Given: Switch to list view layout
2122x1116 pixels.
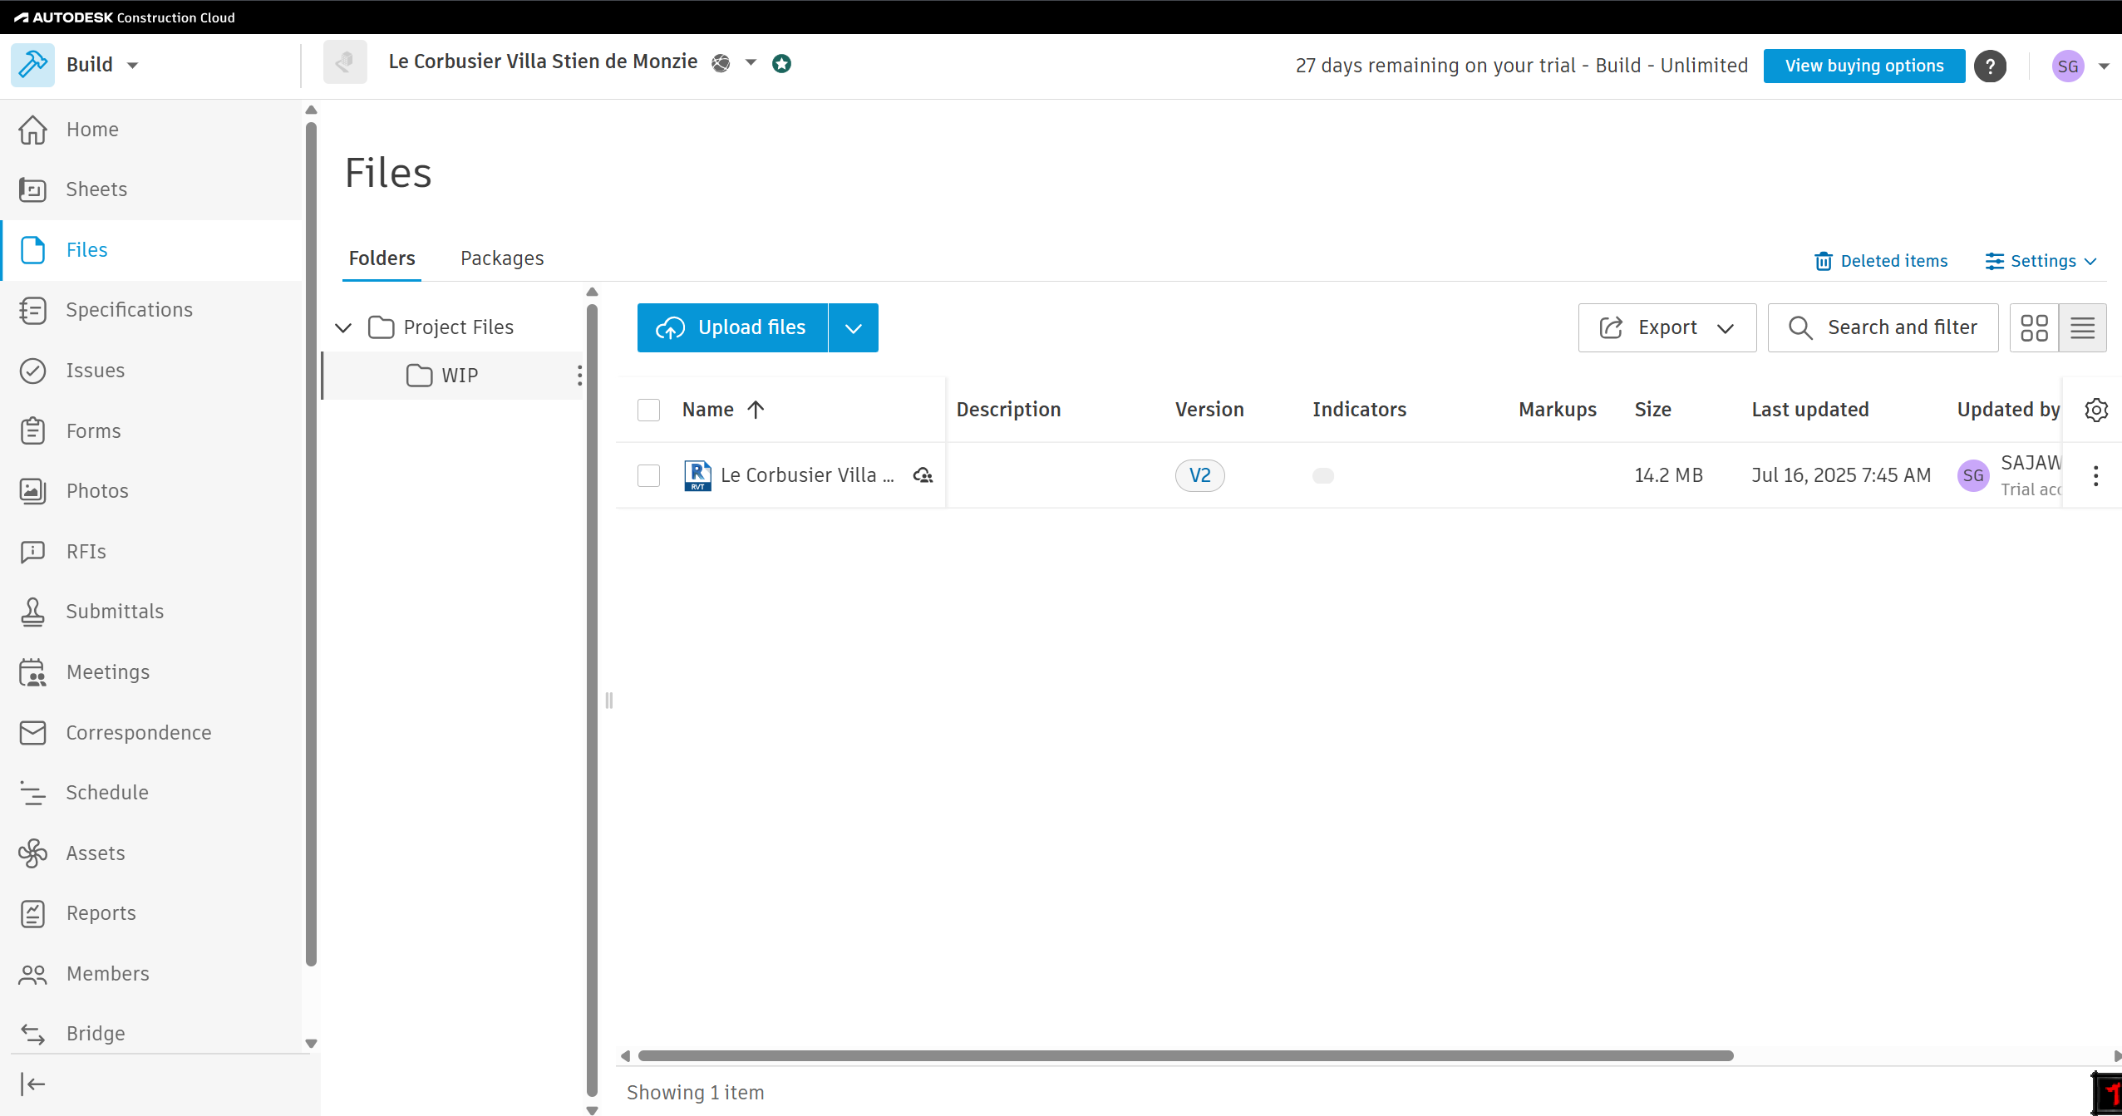Looking at the screenshot, I should coord(2082,327).
